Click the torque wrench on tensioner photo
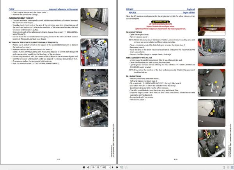 pos(94,113)
